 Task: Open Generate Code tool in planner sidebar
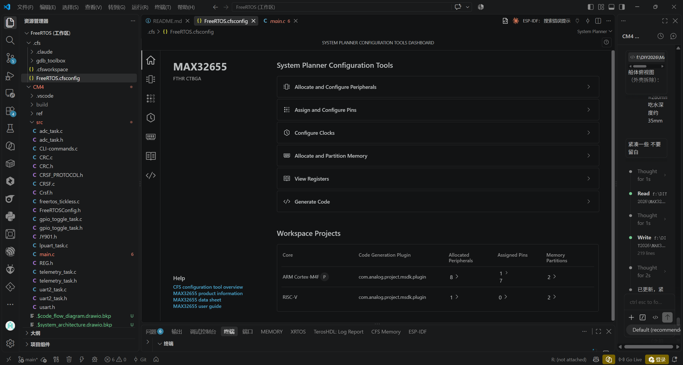tap(151, 175)
